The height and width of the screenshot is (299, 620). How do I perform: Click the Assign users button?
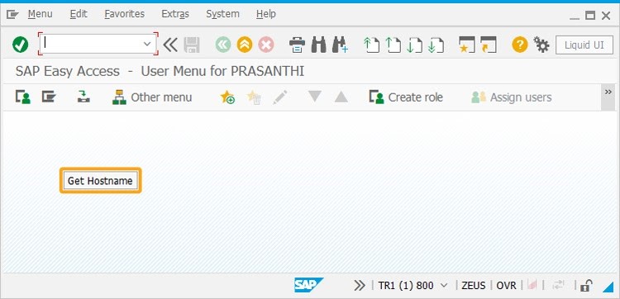coord(512,97)
